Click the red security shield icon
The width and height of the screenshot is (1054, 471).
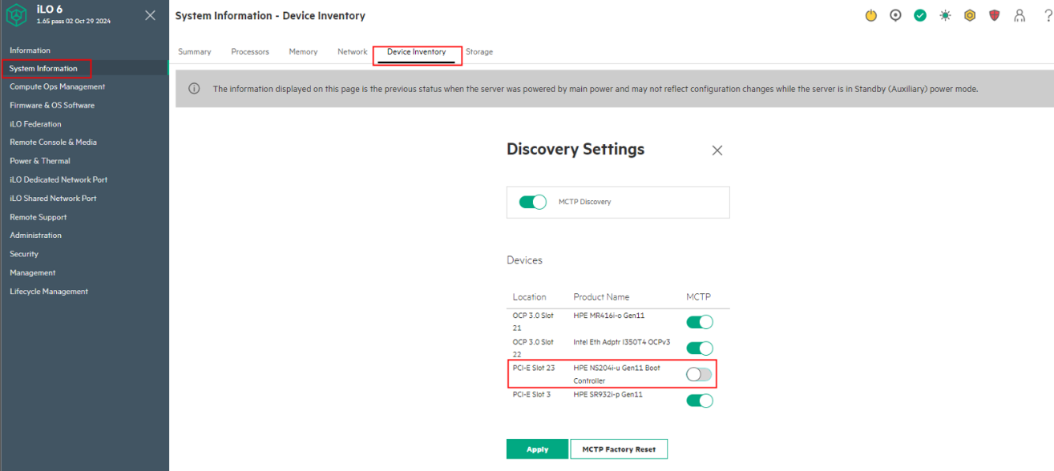[x=995, y=15]
